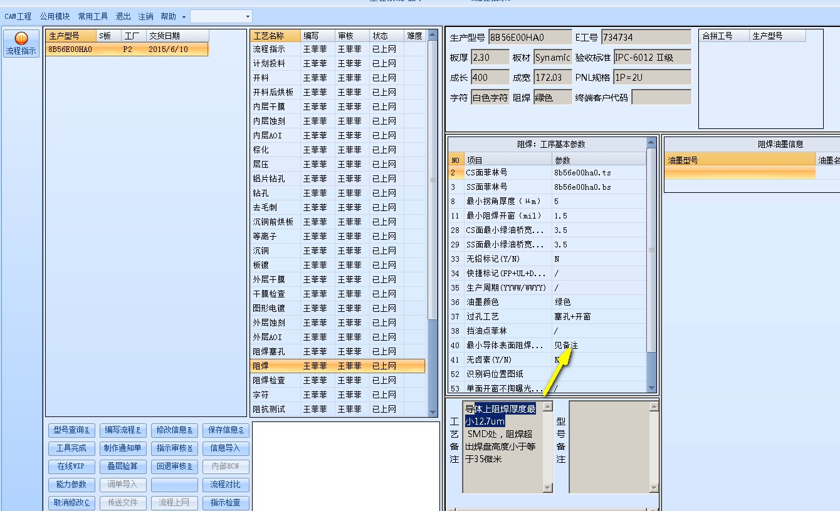This screenshot has height=511, width=840.
Task: Click the 型号查询X button
Action: coord(71,430)
